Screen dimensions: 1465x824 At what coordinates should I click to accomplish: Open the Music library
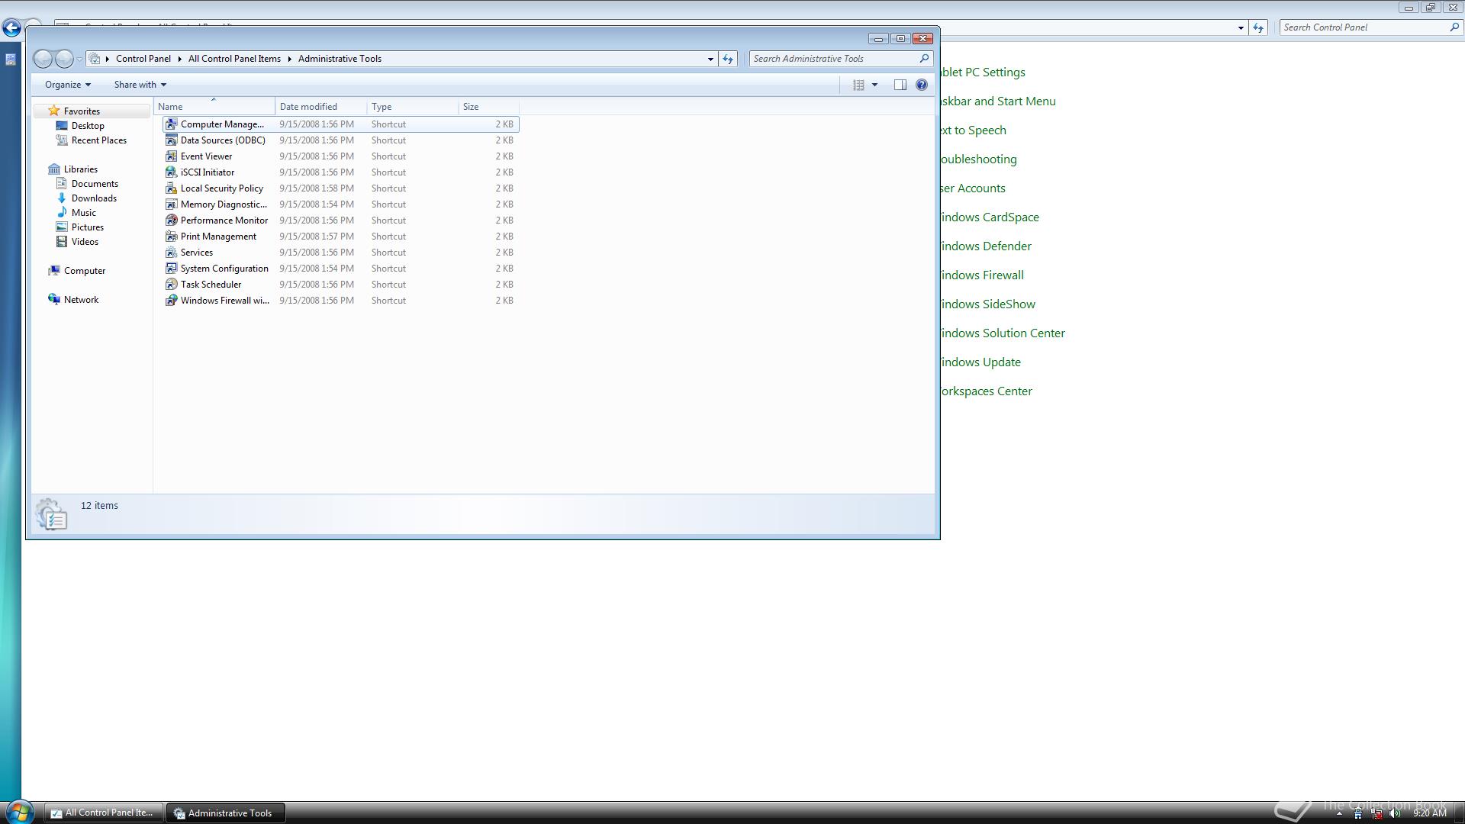[83, 213]
